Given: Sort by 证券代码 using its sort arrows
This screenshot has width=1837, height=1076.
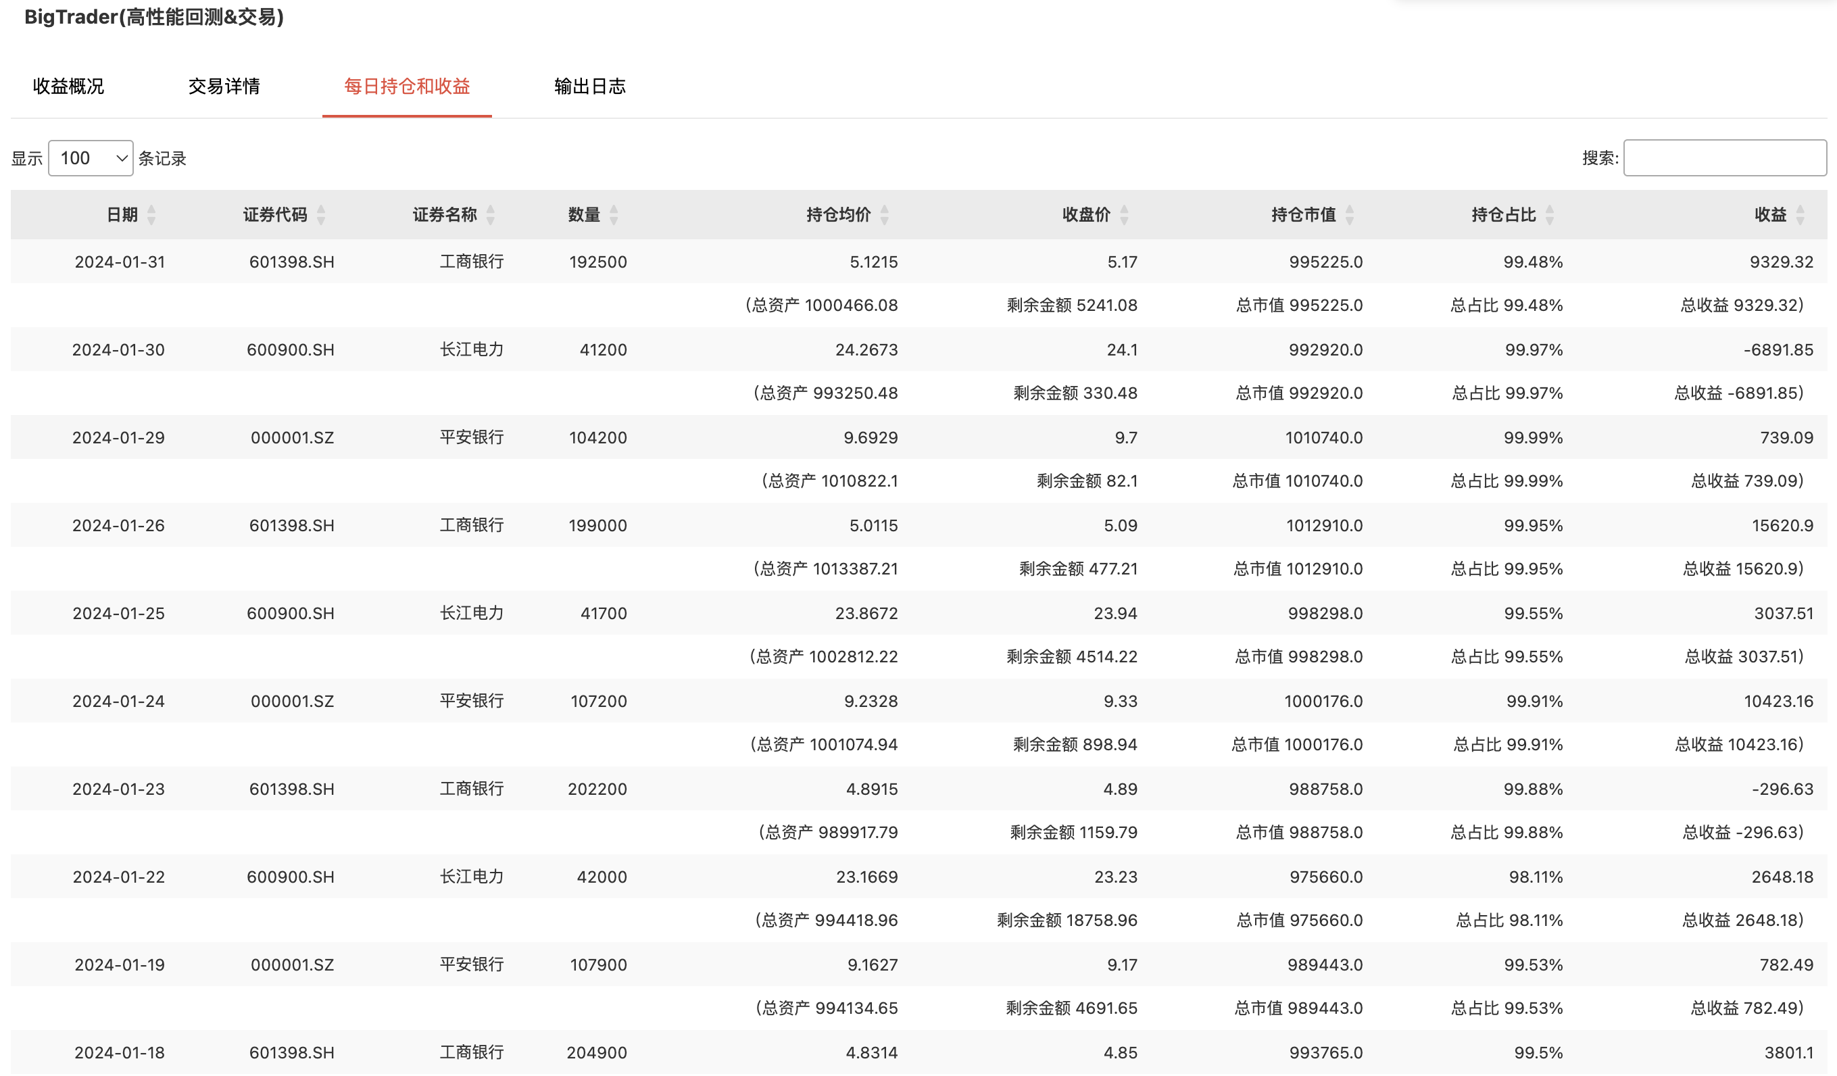Looking at the screenshot, I should [321, 214].
